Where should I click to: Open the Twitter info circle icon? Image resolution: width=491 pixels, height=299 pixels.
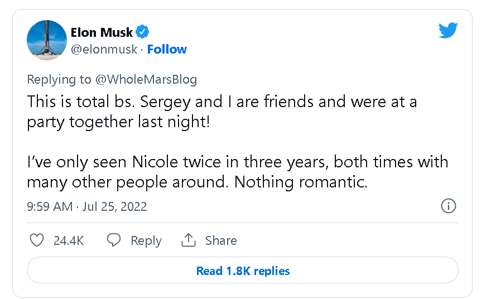click(x=449, y=206)
